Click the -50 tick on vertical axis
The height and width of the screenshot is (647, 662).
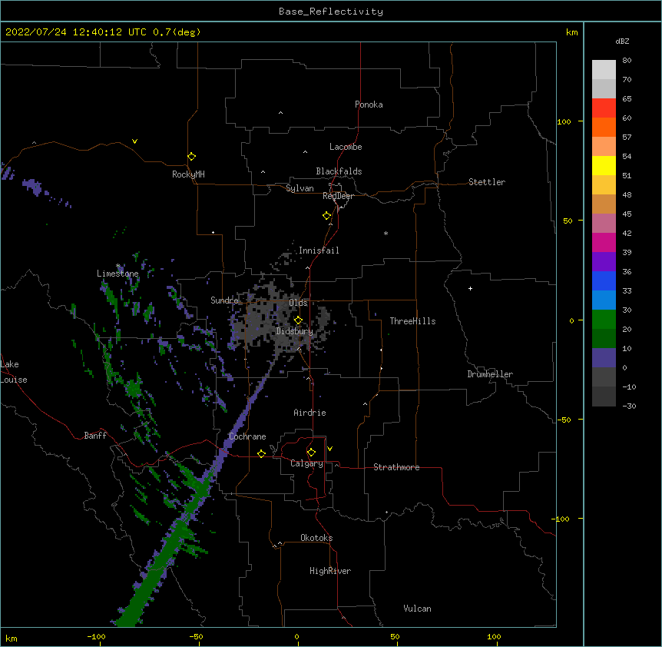[564, 420]
